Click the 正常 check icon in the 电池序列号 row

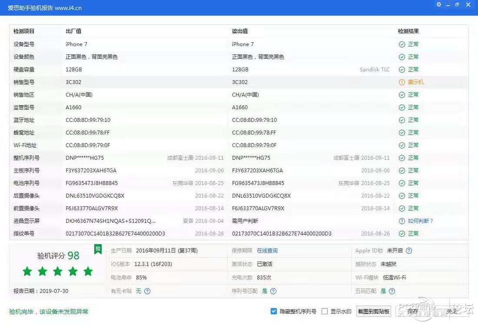402,183
